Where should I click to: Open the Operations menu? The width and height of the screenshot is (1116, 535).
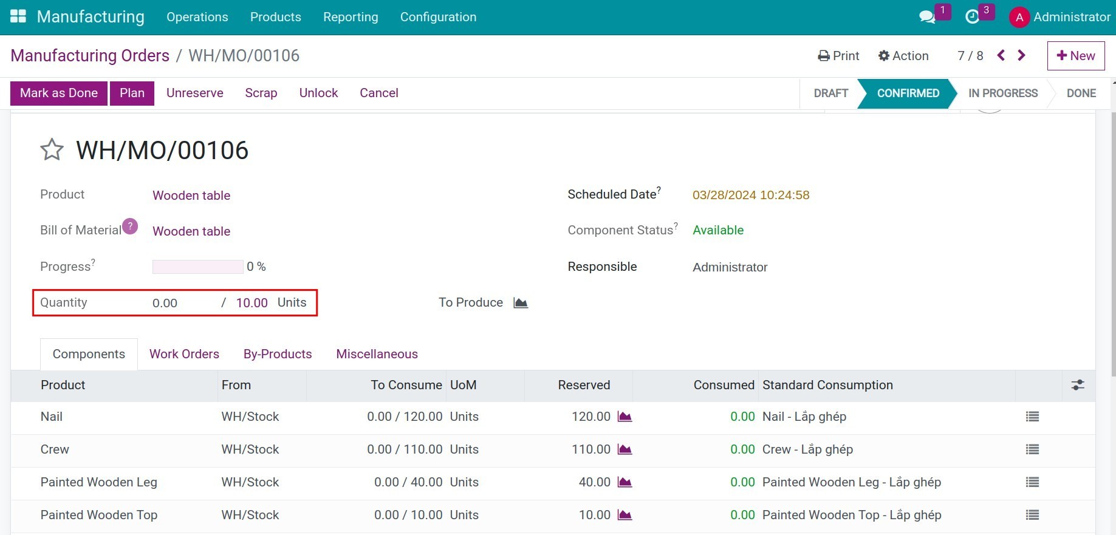pos(197,17)
